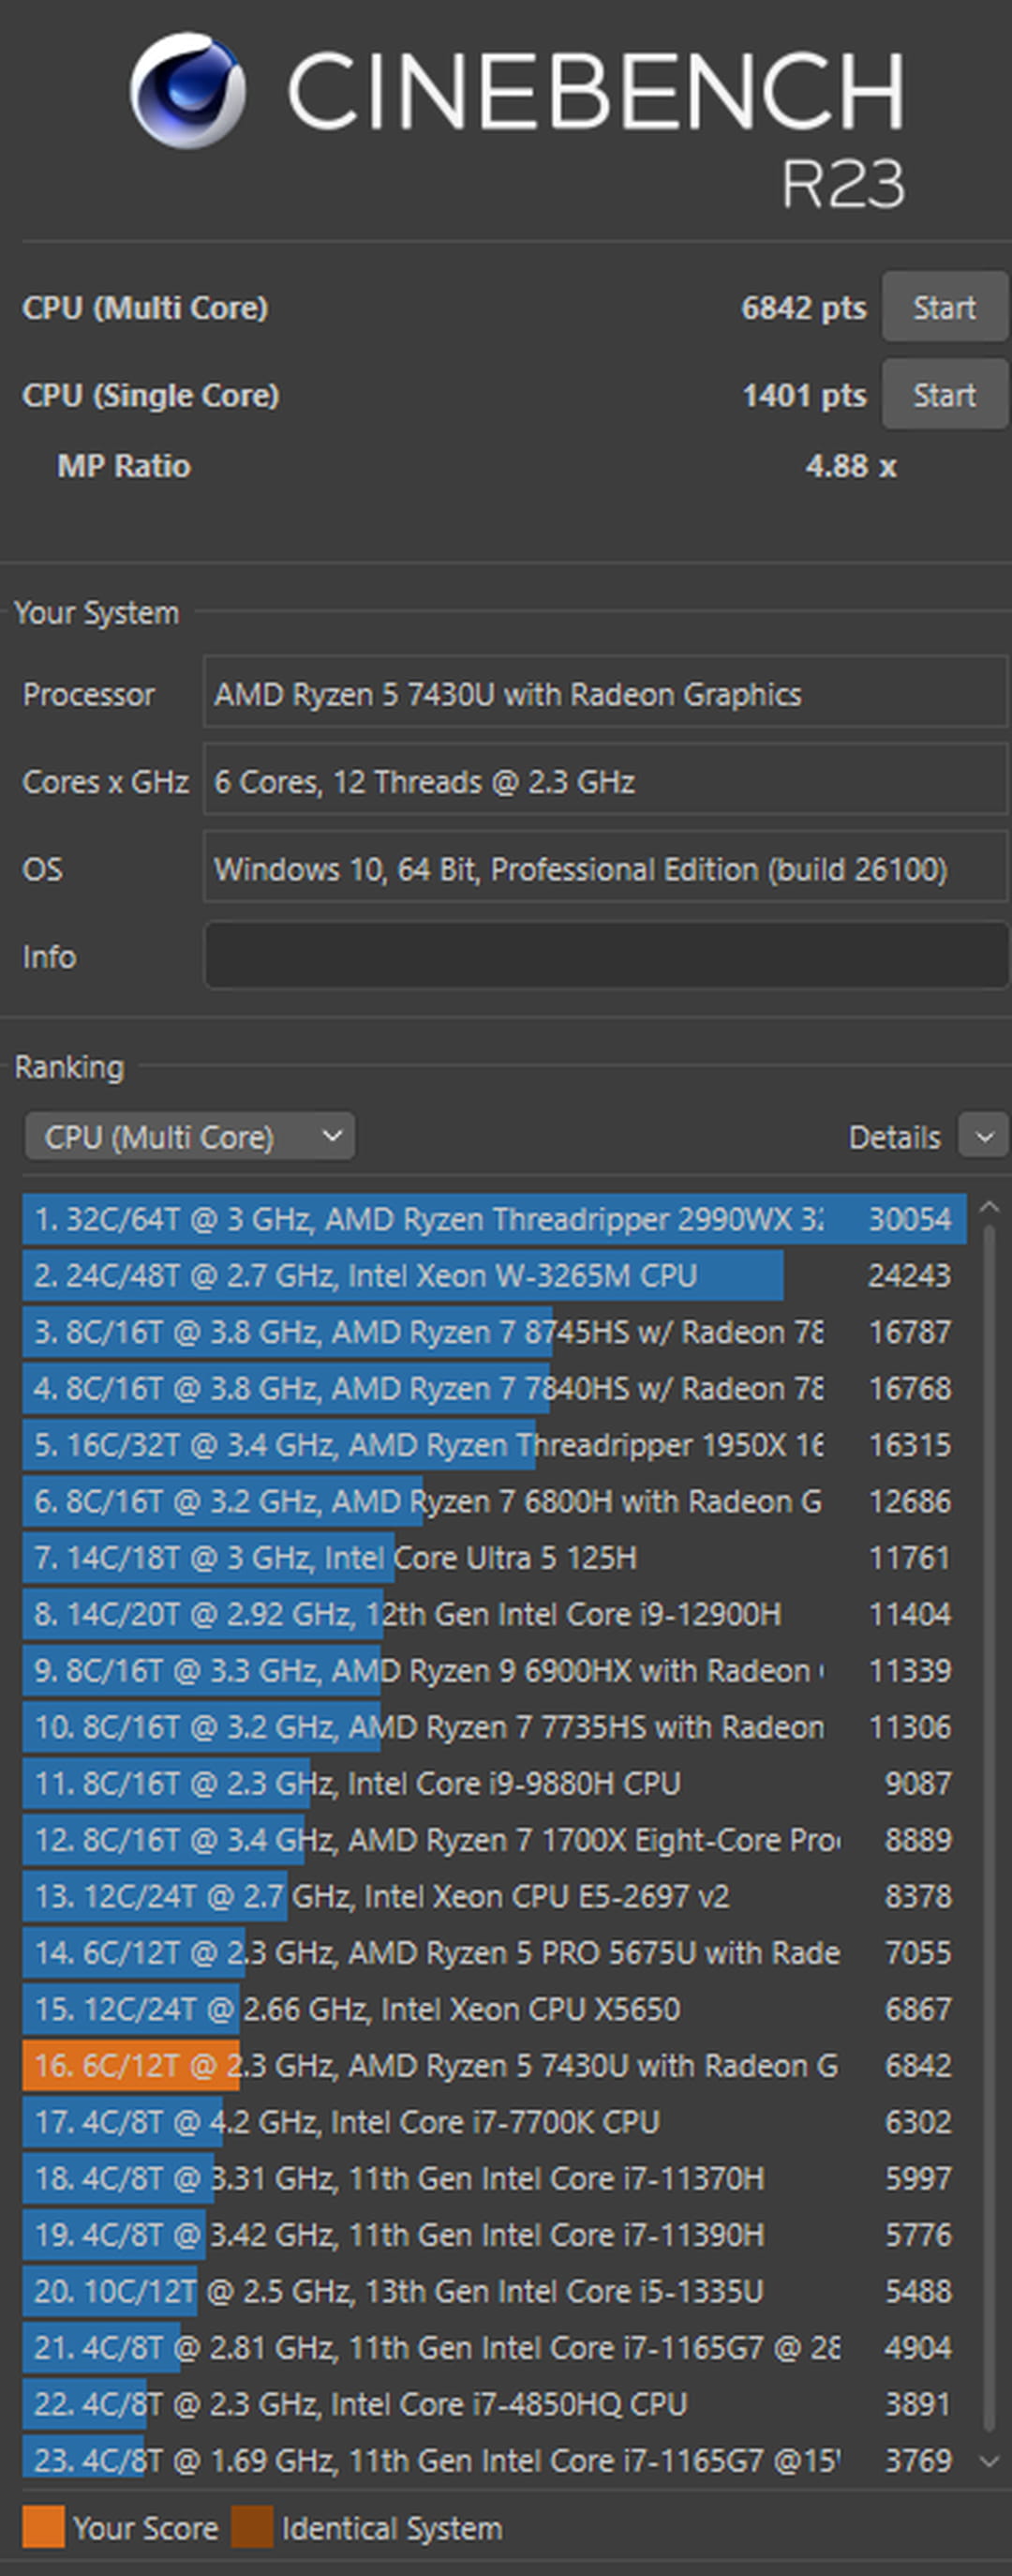
Task: Select rank 15 Xeon X5650 entry
Action: coord(494,2009)
